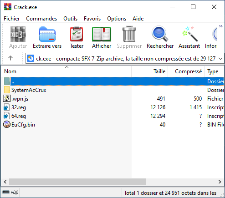Click the partially visible Infor toolbar icon
This screenshot has height=198, width=225.
tap(215, 34)
